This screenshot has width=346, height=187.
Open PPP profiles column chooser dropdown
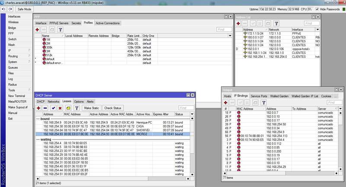click(x=230, y=36)
